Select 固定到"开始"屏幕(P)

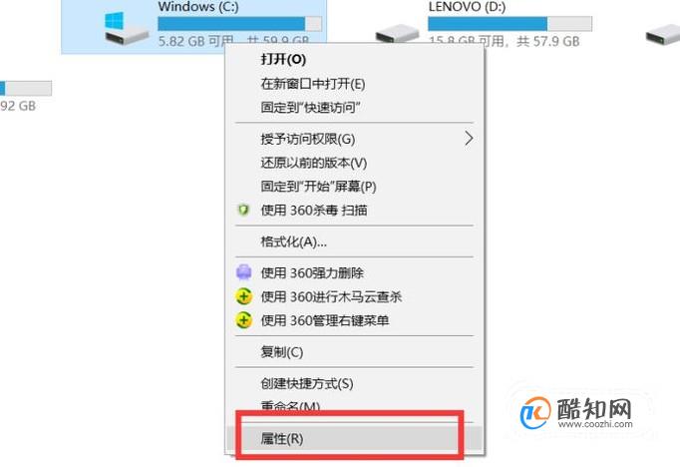318,187
